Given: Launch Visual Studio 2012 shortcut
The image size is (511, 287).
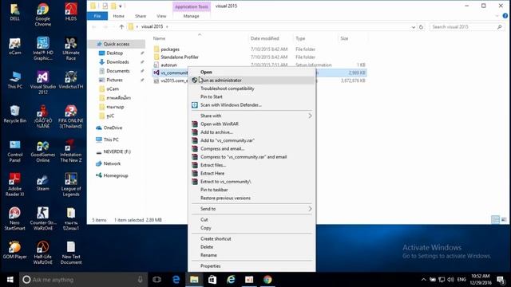Looking at the screenshot, I should (x=42, y=83).
